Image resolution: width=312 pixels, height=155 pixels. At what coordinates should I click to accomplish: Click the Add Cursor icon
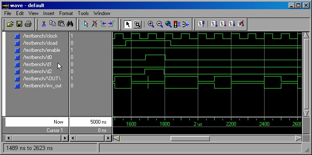85,24
